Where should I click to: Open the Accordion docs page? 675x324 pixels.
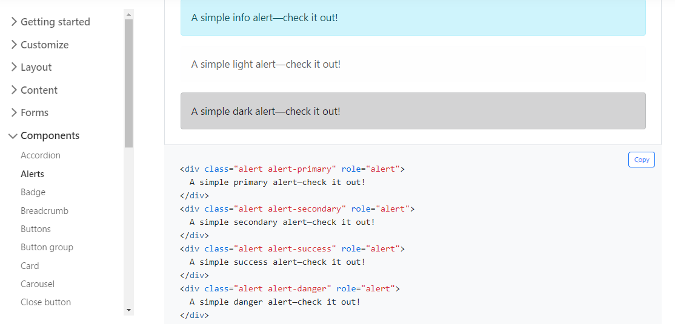click(x=41, y=155)
